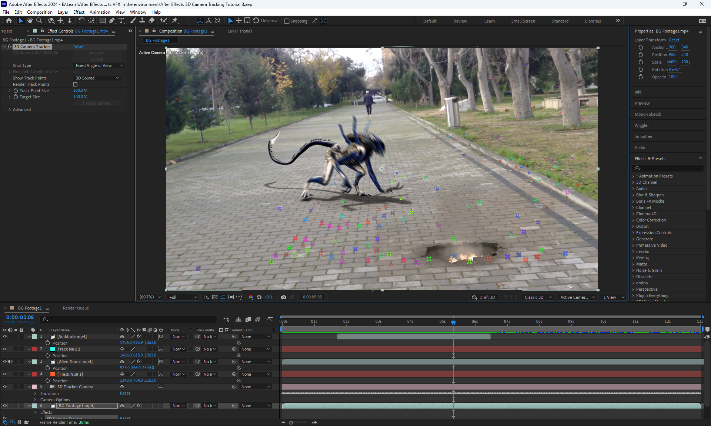The width and height of the screenshot is (711, 426).
Task: Open the Shot Type dropdown
Action: pos(99,65)
